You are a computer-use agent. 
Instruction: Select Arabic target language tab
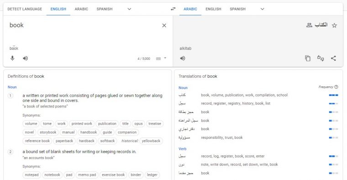point(190,9)
